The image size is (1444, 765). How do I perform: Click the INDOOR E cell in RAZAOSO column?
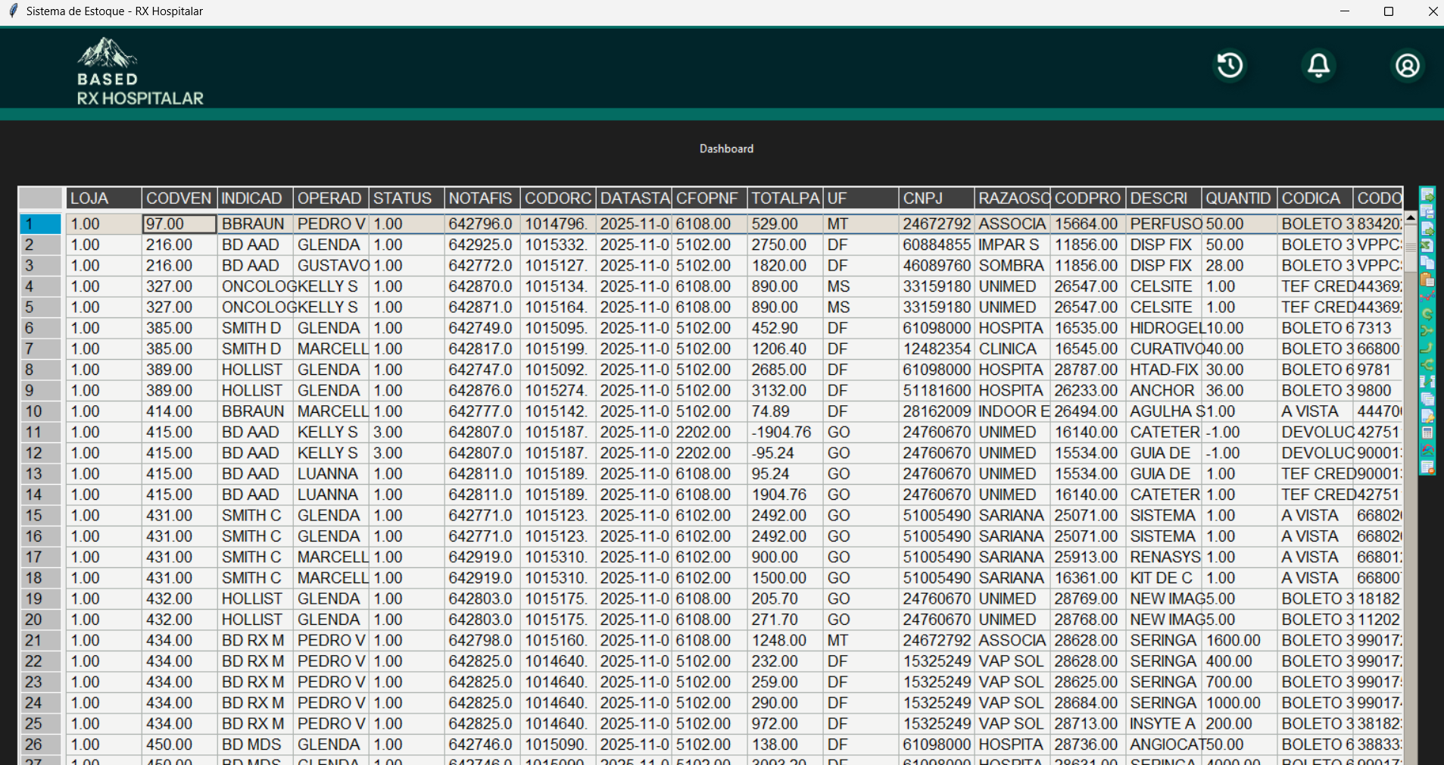1012,411
